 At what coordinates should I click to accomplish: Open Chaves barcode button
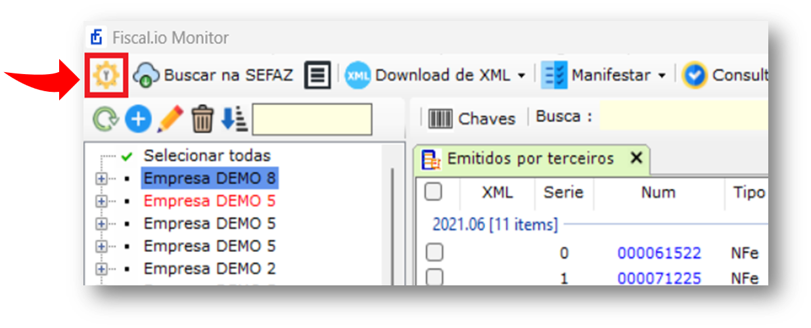click(x=471, y=119)
